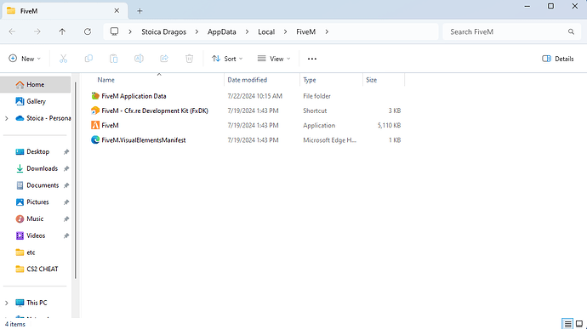Unpin Documents using its pin icon
The width and height of the screenshot is (587, 329).
pos(66,185)
